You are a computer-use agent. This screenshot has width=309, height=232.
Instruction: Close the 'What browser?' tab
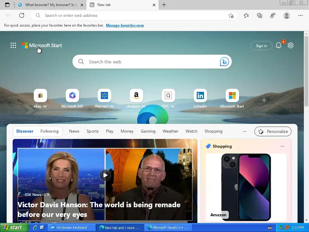(x=82, y=5)
